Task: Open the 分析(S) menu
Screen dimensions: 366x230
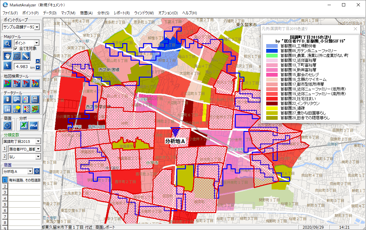Action: coord(103,13)
